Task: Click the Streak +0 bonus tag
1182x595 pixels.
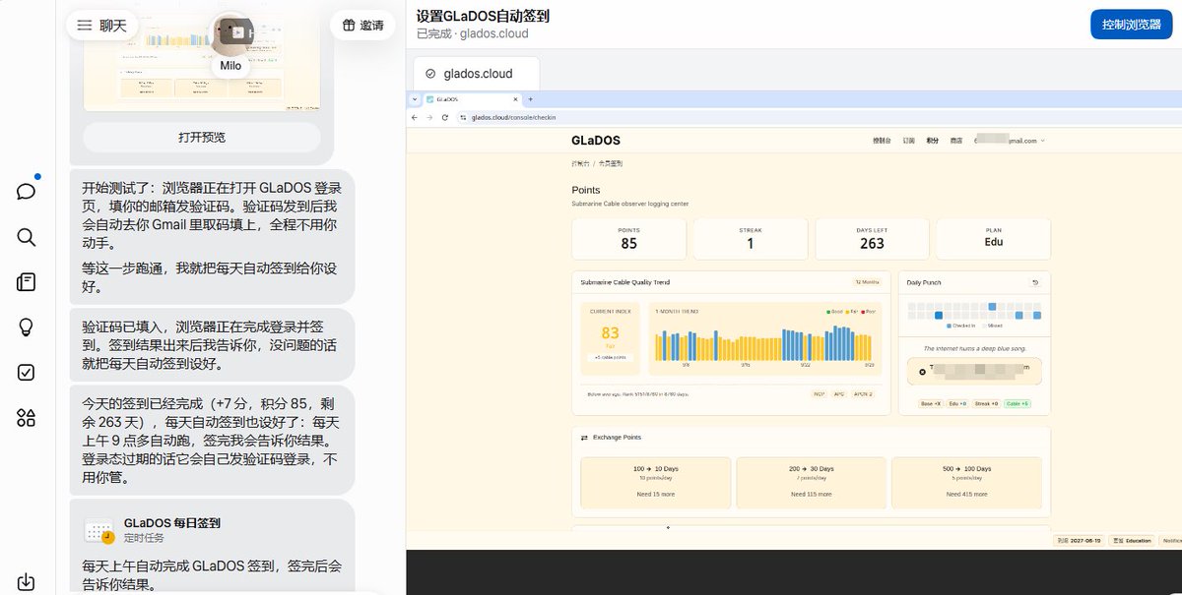Action: 988,403
